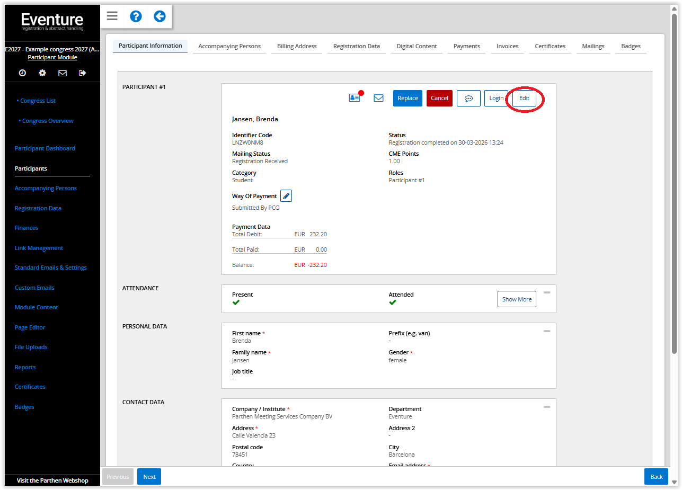Screen dimensions: 682x490
Task: Open participant ID card icon
Action: (355, 98)
